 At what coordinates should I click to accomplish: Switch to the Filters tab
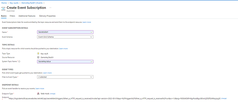[12, 16]
